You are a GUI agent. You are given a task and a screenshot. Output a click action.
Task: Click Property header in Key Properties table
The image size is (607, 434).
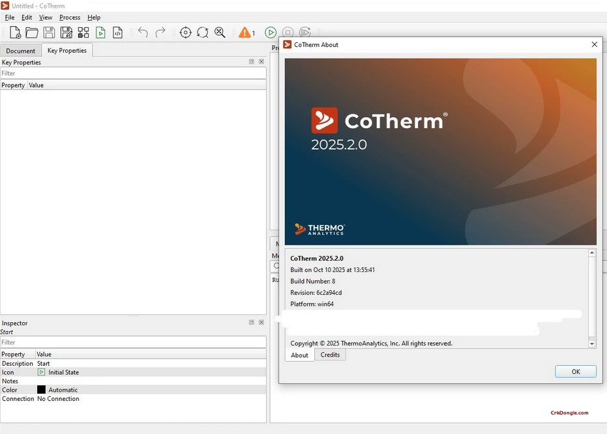pyautogui.click(x=13, y=85)
